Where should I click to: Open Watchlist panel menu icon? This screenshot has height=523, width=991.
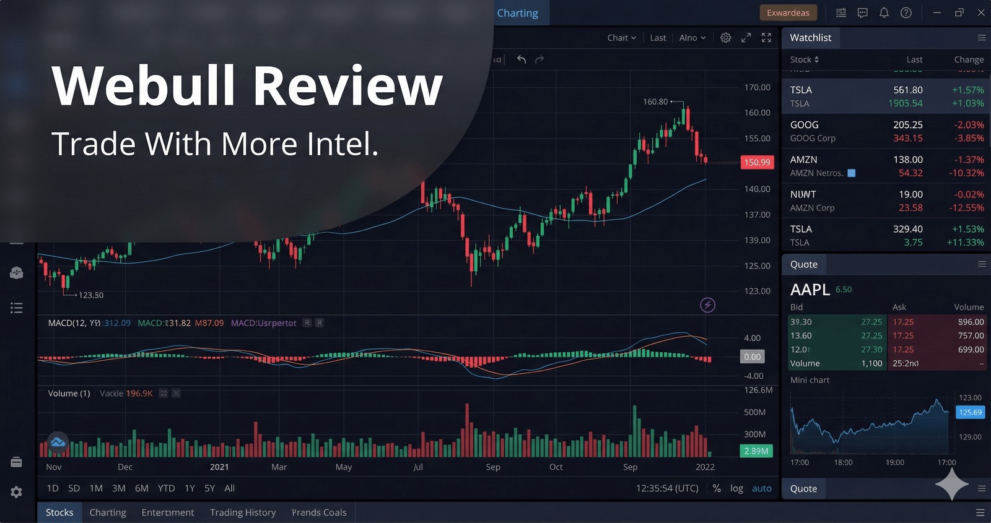tap(982, 38)
